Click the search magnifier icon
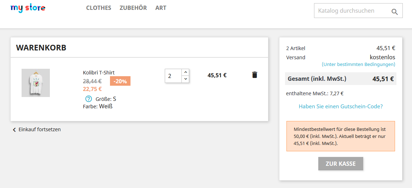 coord(395,12)
